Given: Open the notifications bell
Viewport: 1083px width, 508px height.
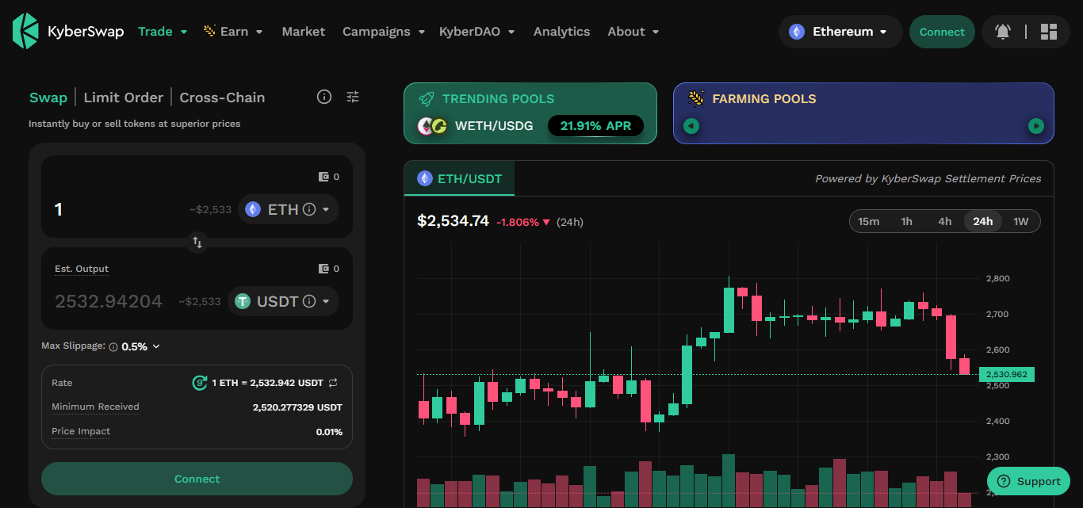Looking at the screenshot, I should coord(1003,32).
